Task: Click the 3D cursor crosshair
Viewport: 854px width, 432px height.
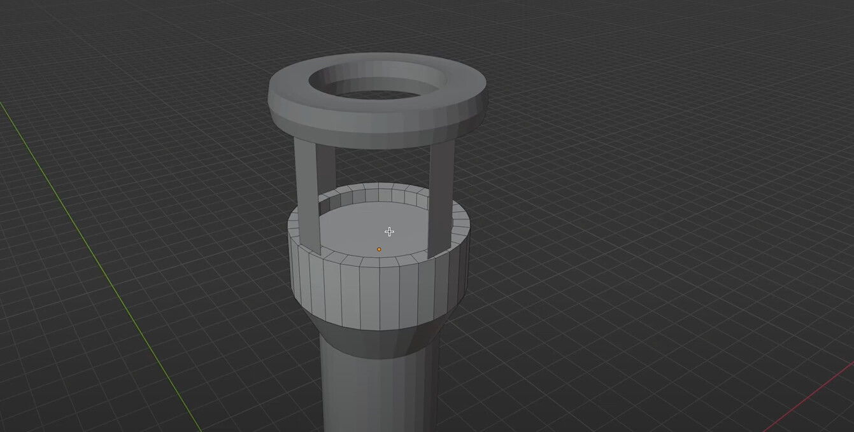Action: (x=389, y=232)
